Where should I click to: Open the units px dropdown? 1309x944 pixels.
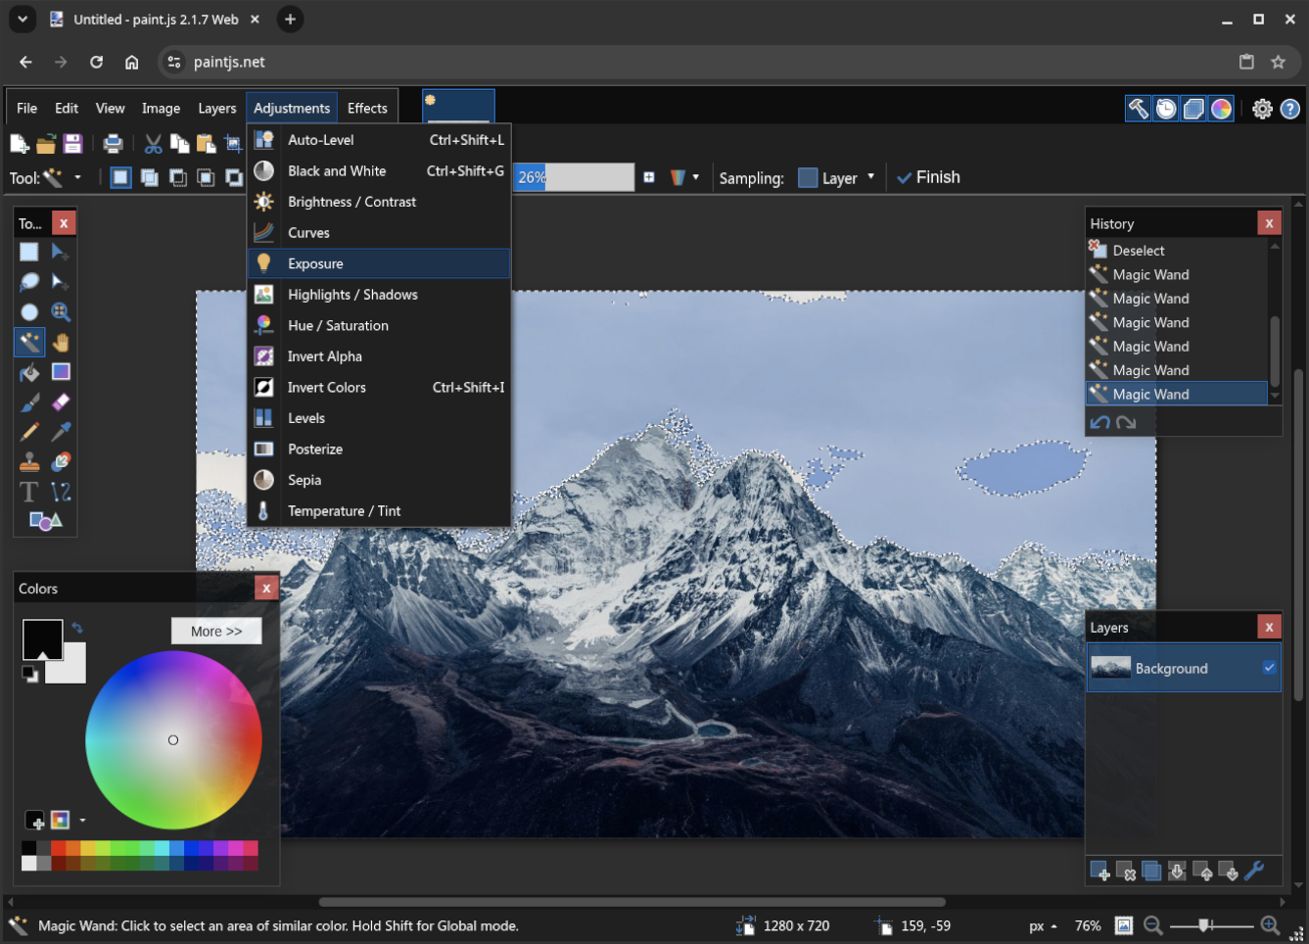[x=1044, y=926]
